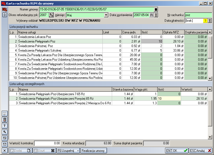Click the 'Waga pkt.' column header
The height and width of the screenshot is (155, 214).
point(146,90)
